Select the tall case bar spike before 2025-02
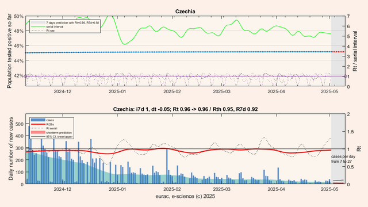 pyautogui.click(x=167, y=166)
